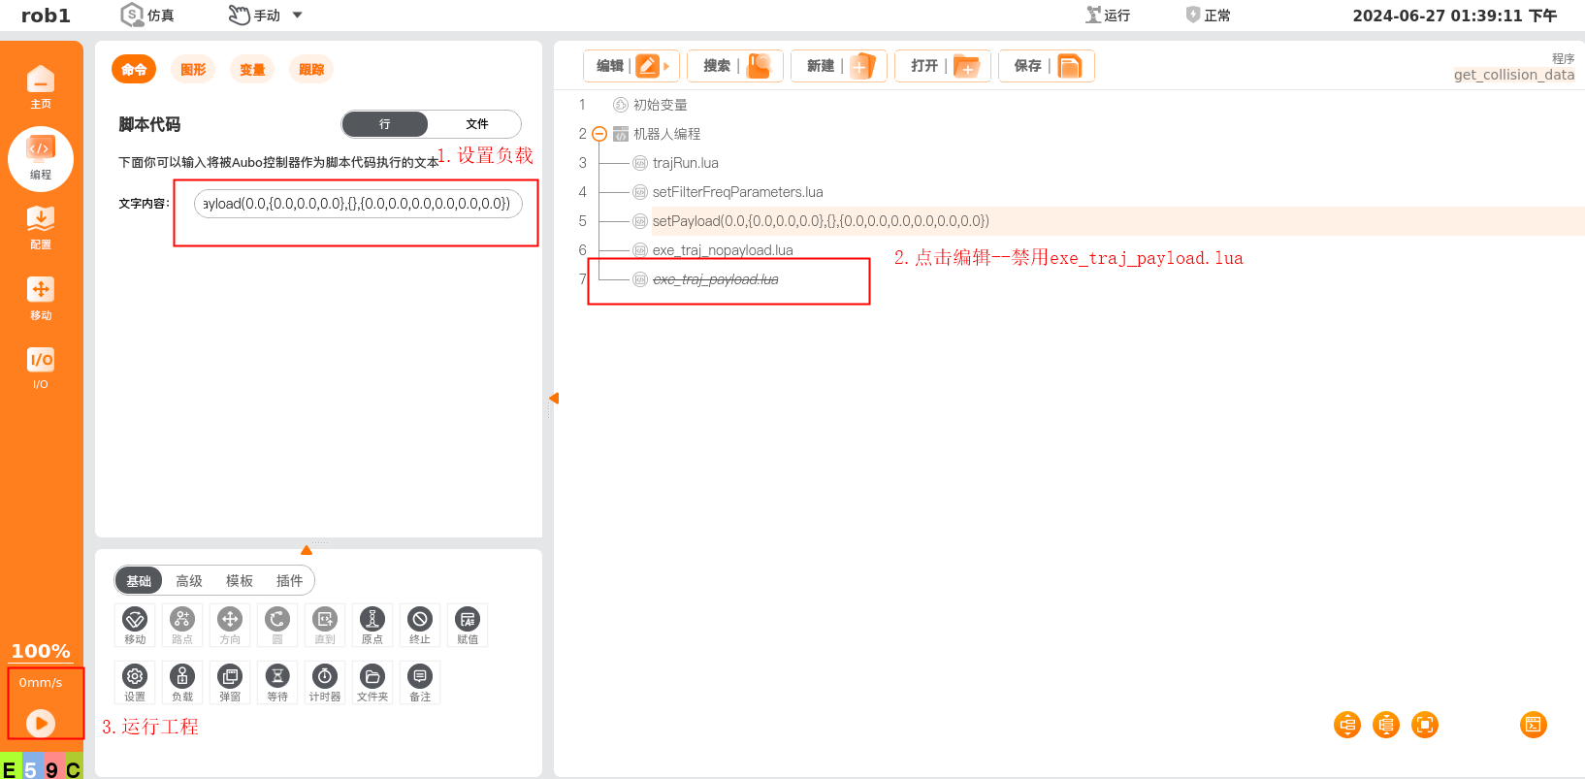1585x779 pixels.
Task: Click the date and time display
Action: (1454, 16)
